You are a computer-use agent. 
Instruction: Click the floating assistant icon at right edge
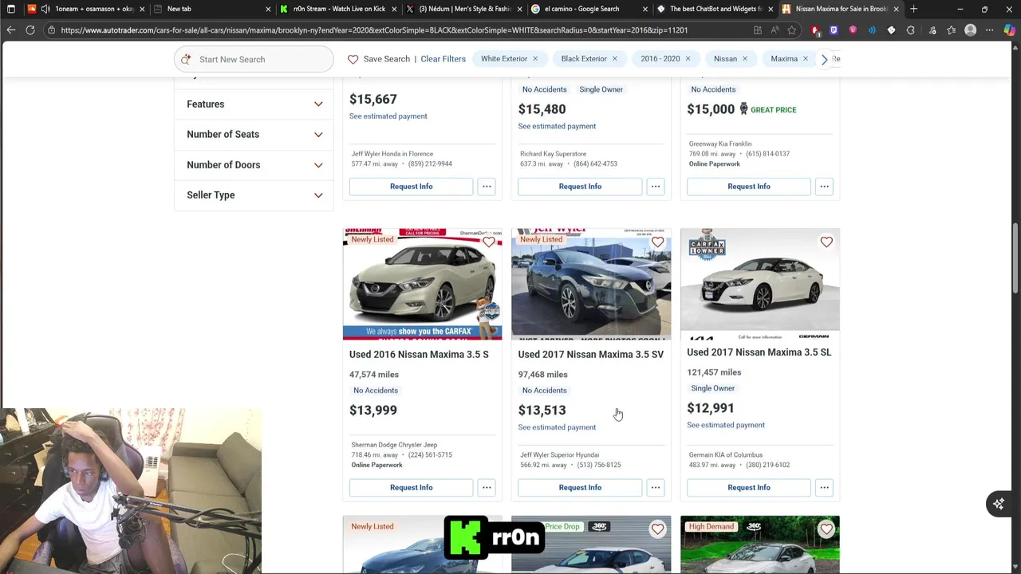(999, 503)
